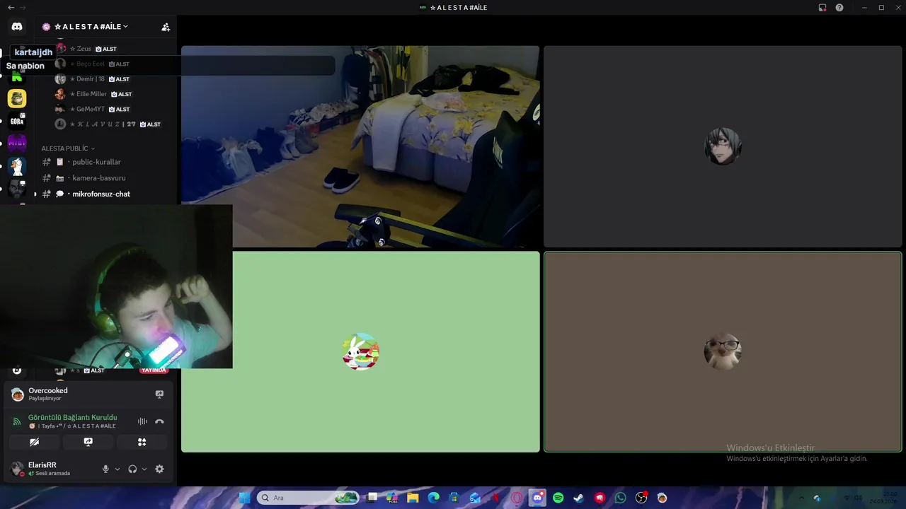Open the microphone input options chevron
The image size is (906, 509).
pyautogui.click(x=117, y=469)
